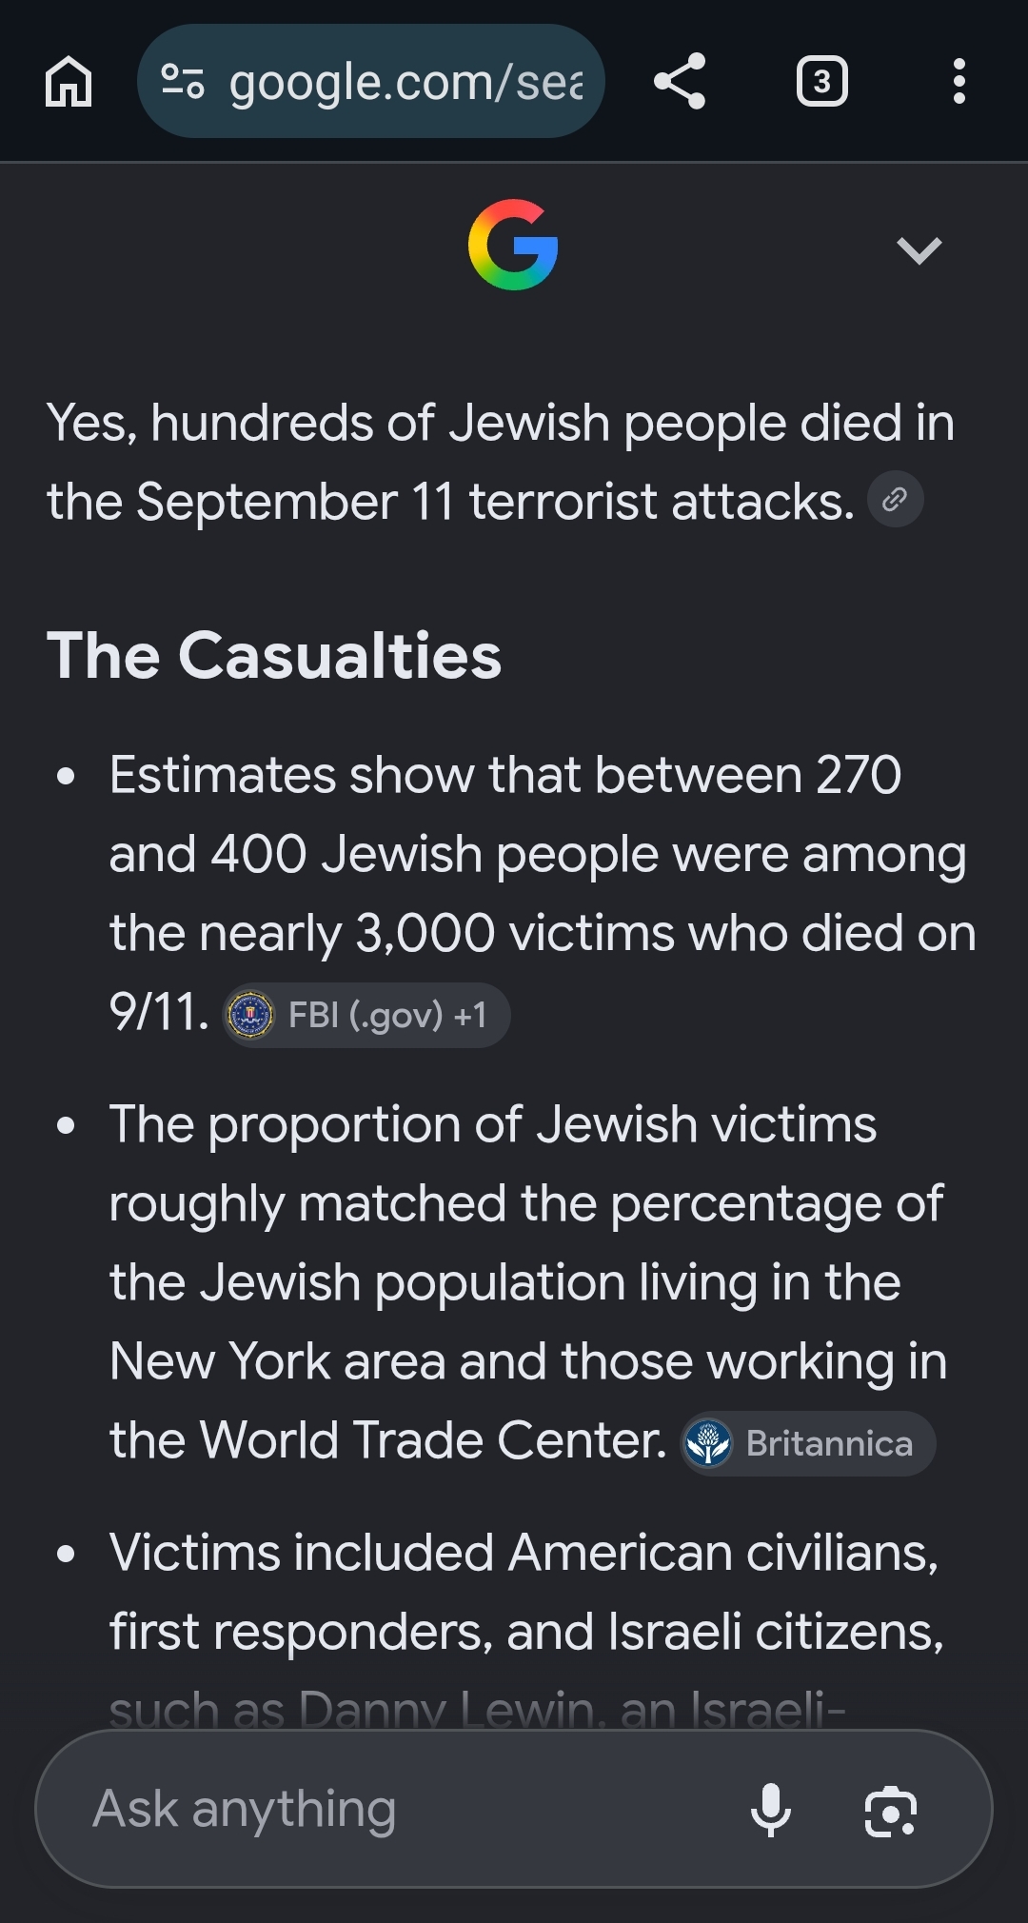
Task: Open the tab switcher showing 3 tabs
Action: click(x=821, y=82)
